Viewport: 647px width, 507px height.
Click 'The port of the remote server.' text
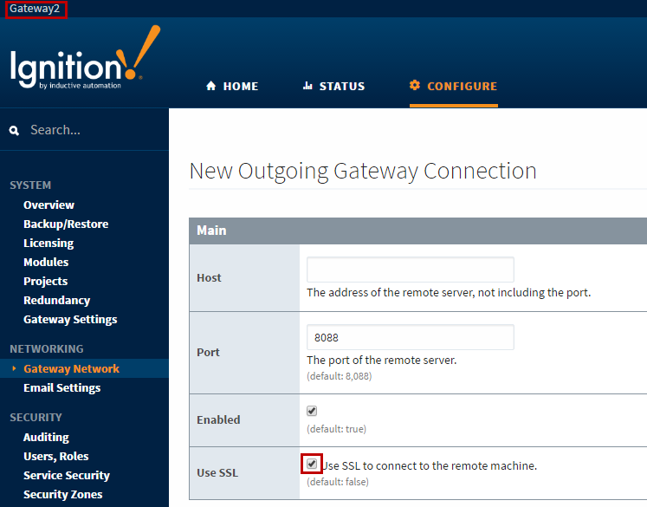pyautogui.click(x=382, y=361)
